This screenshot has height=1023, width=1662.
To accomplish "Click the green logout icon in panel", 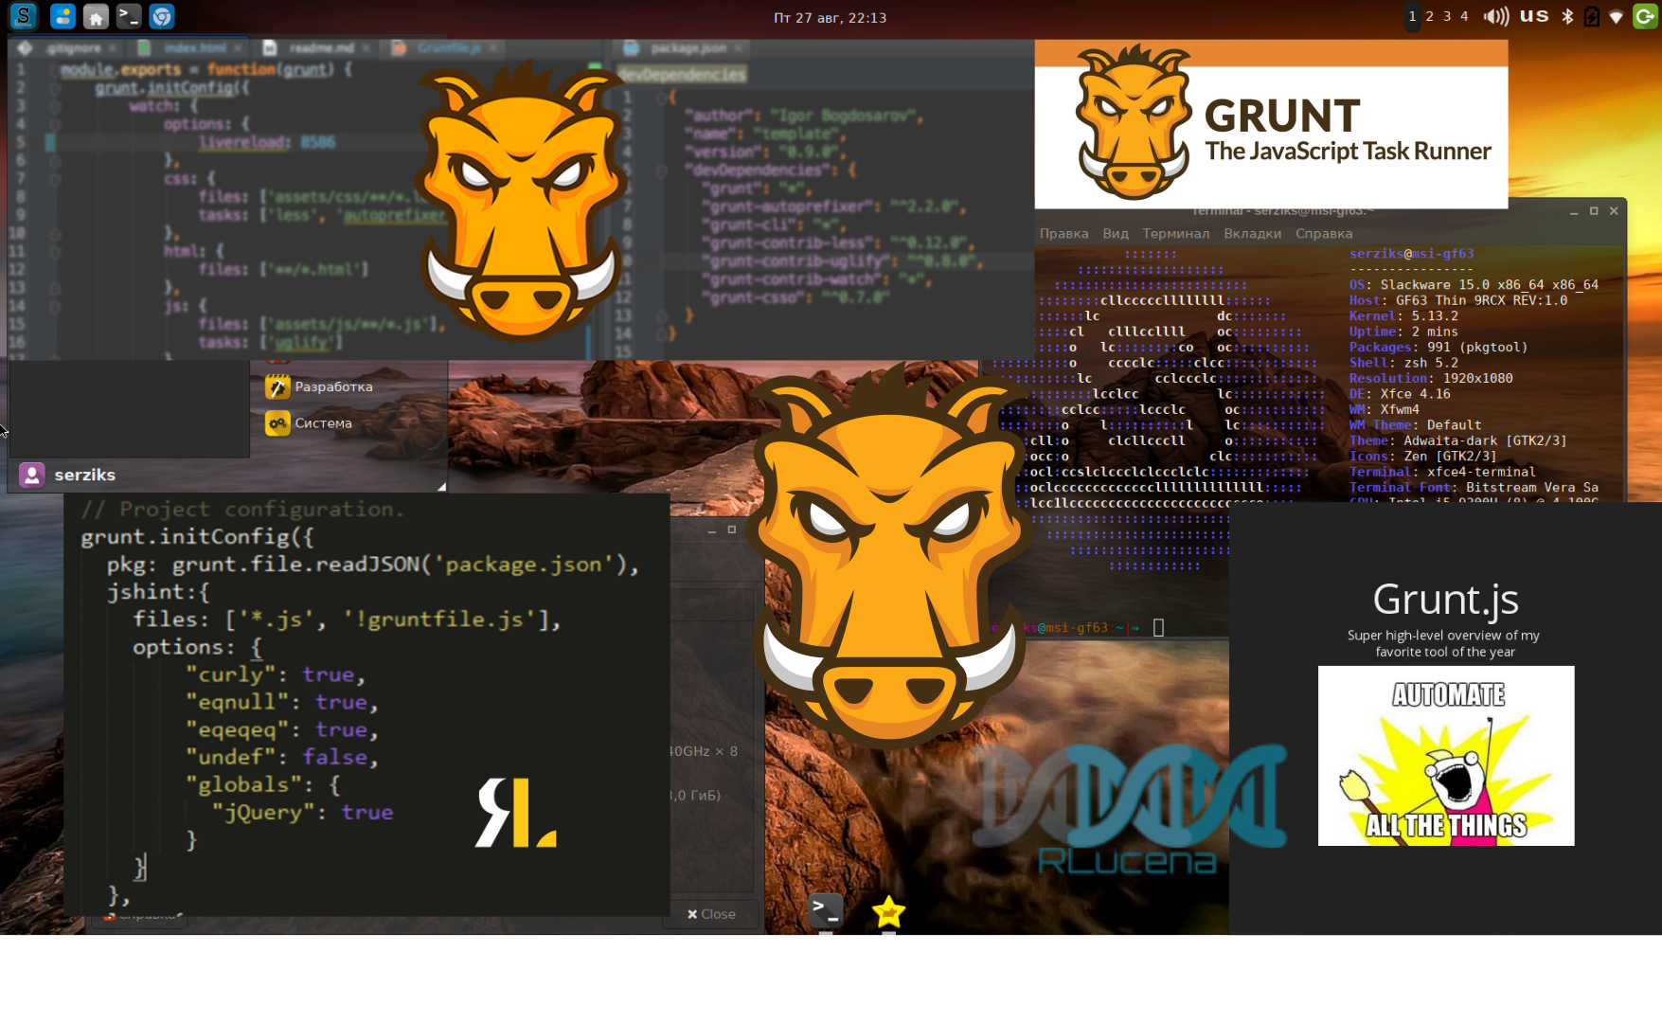I will click(x=1645, y=16).
